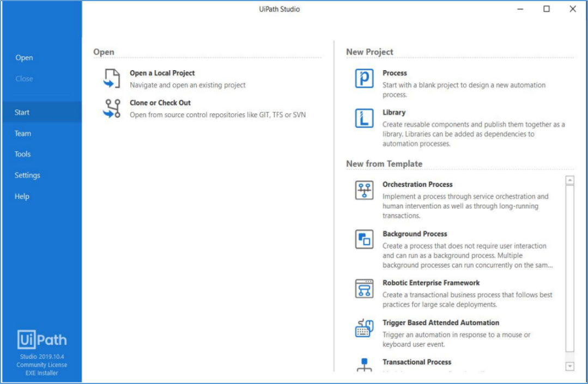Create a new Library project
The height and width of the screenshot is (384, 588).
click(x=394, y=112)
